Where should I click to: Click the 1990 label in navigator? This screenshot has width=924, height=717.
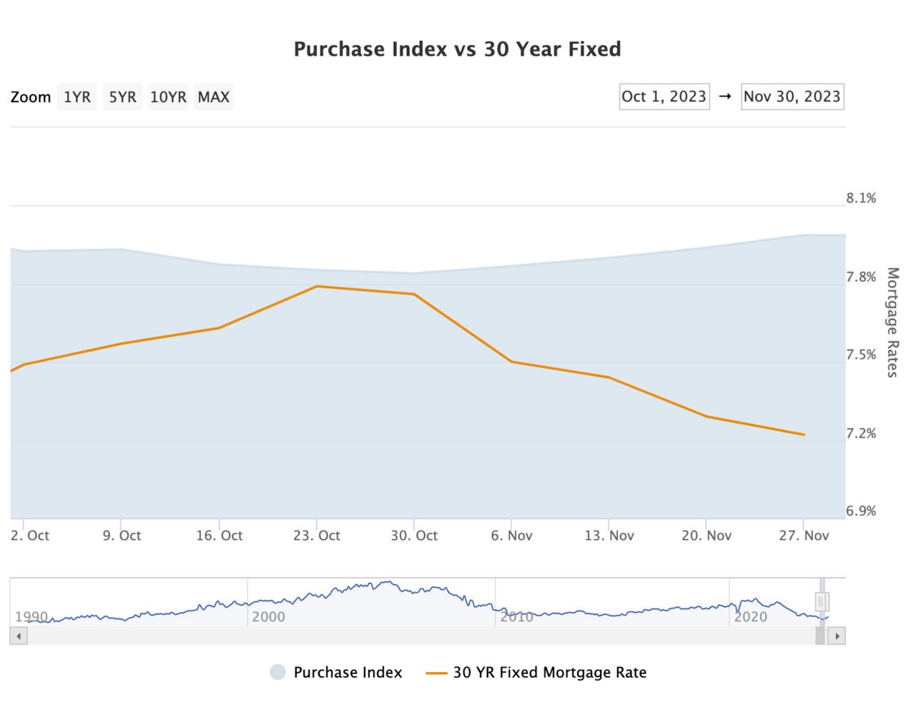click(x=31, y=617)
